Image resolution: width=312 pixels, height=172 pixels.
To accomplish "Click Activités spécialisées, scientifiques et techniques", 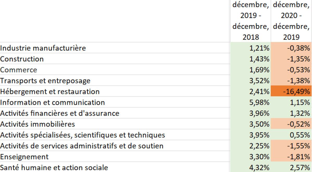I will [x=83, y=135].
